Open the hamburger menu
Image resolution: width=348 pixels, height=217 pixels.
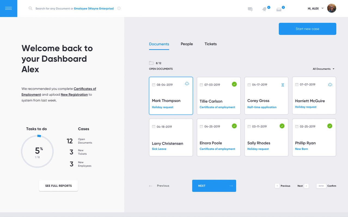pos(8,8)
